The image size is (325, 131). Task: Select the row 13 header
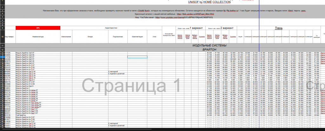2,53
